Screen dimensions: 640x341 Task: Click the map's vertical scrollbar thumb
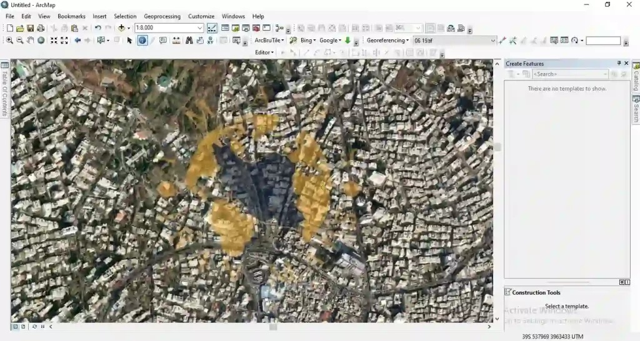[497, 147]
